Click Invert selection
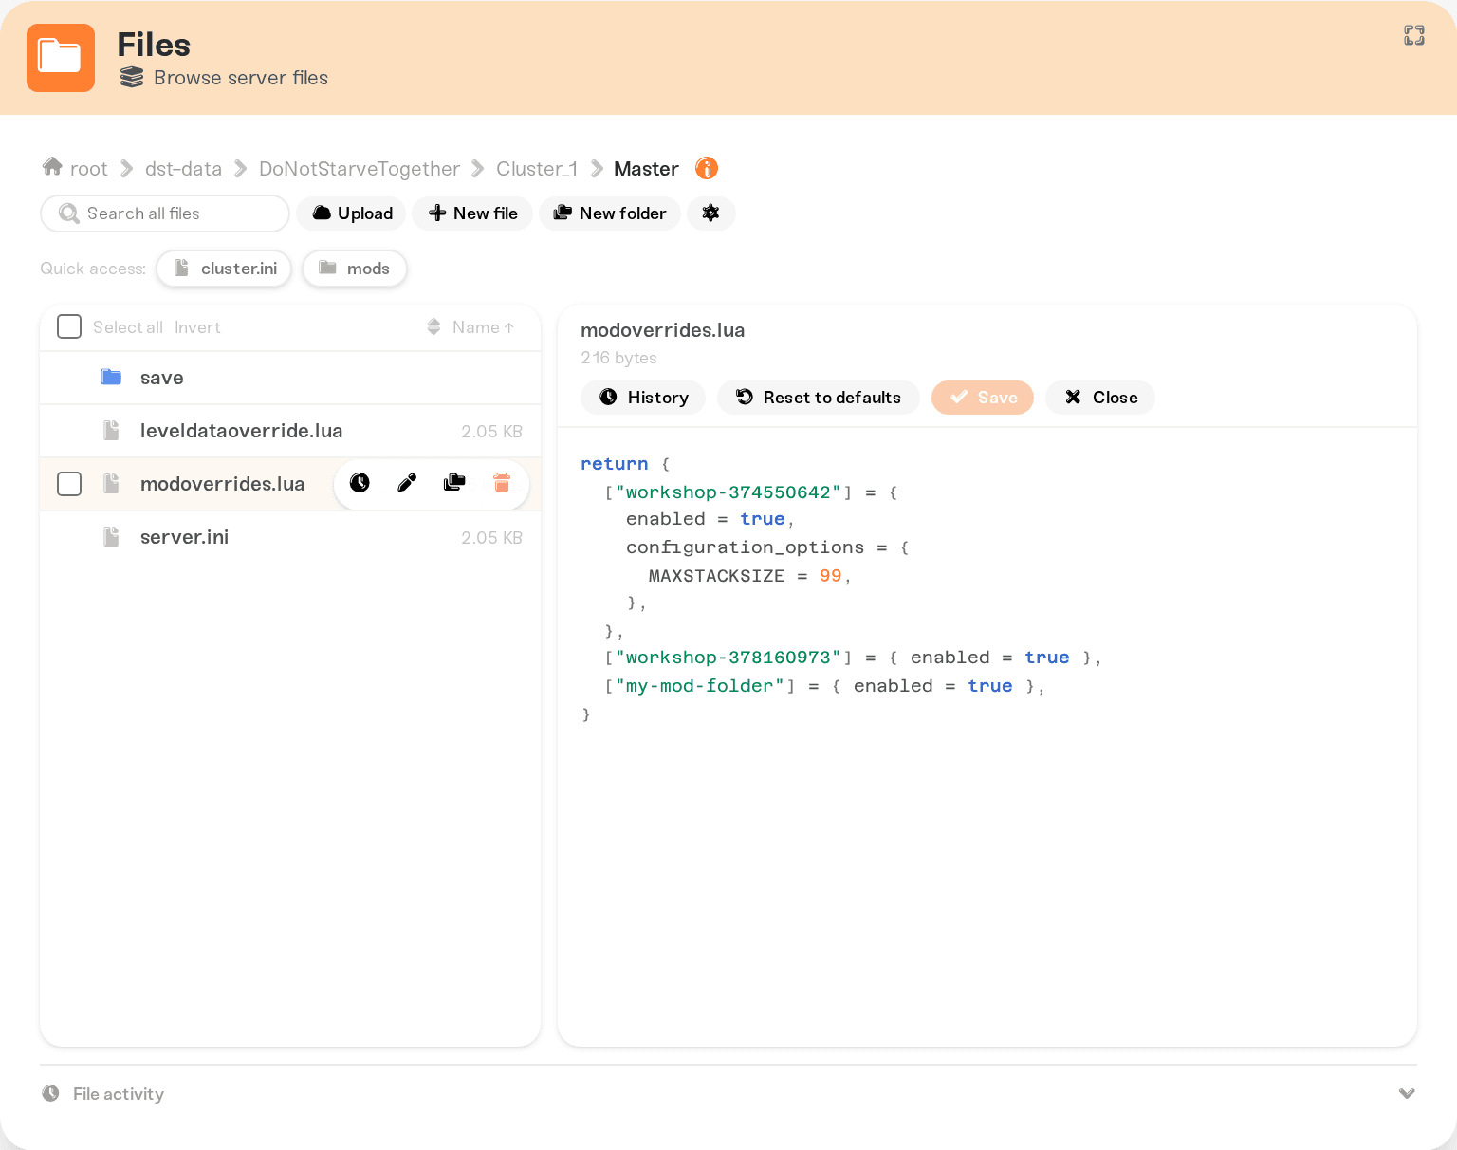Image resolution: width=1457 pixels, height=1150 pixels. point(197,327)
